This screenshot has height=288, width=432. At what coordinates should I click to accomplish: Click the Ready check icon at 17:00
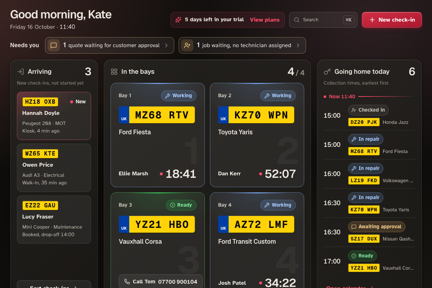coord(354,256)
